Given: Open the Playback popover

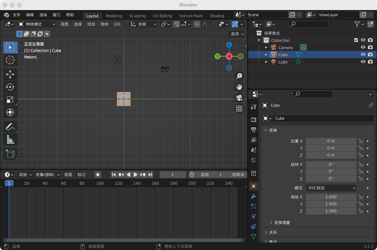Looking at the screenshot, I should point(25,175).
